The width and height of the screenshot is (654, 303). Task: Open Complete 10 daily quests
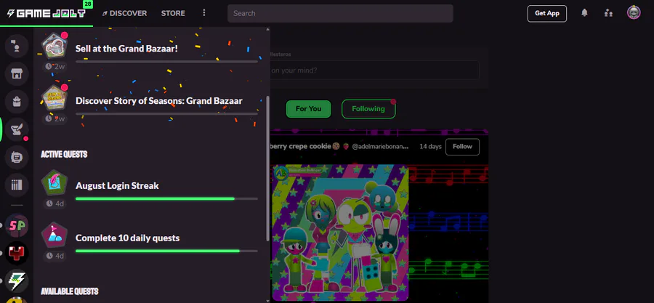(149, 242)
